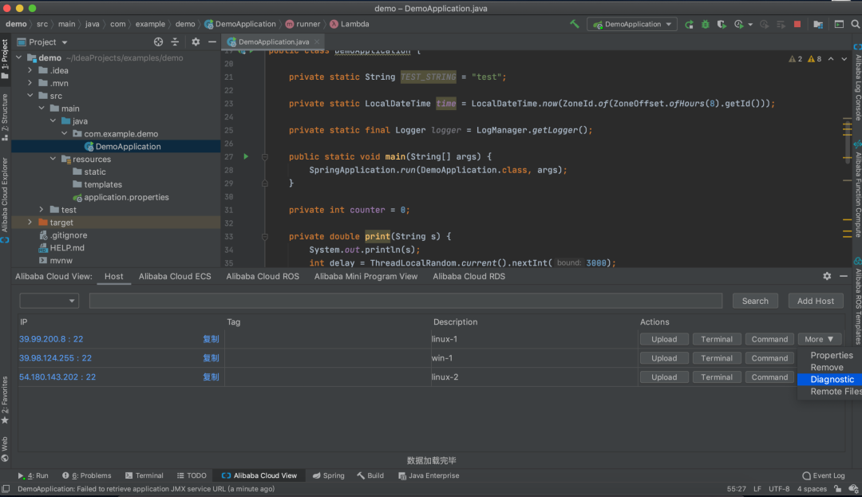
Task: Collapse the resources folder in tree
Action: click(53, 160)
